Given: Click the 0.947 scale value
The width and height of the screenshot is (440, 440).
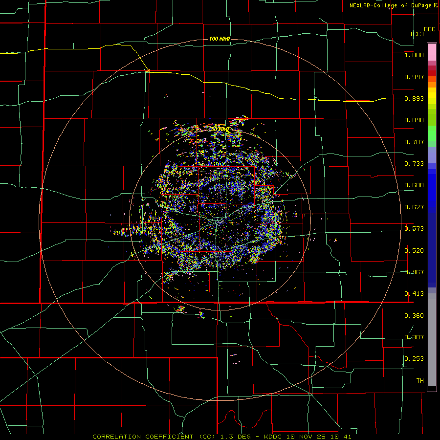Looking at the screenshot, I should point(414,77).
